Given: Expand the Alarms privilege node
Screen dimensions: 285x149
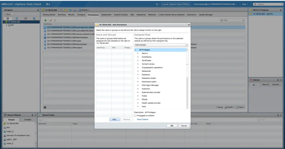Looking at the screenshot, I should coord(138,53).
